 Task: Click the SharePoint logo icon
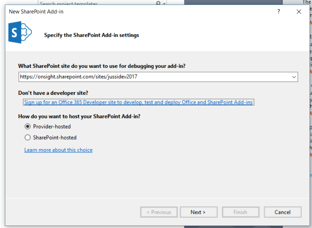click(x=20, y=33)
